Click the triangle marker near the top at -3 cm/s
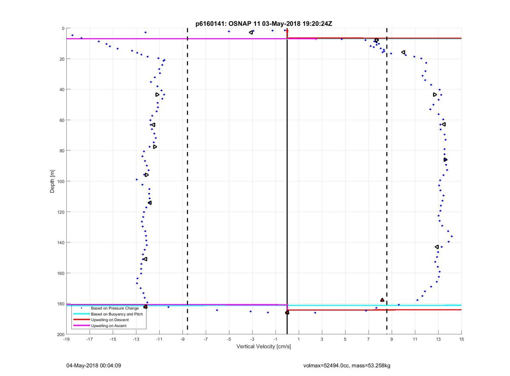This screenshot has height=376, width=510. click(x=251, y=32)
